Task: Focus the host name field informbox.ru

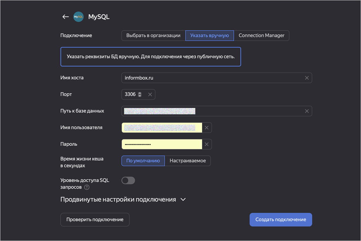Action: 217,78
